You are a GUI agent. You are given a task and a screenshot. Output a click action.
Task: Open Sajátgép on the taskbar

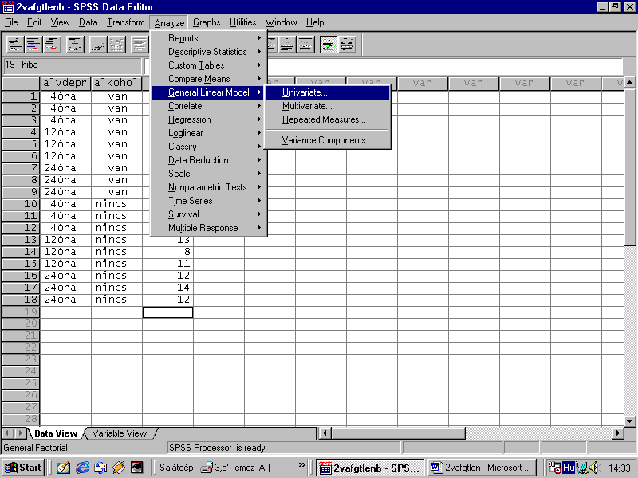click(176, 468)
